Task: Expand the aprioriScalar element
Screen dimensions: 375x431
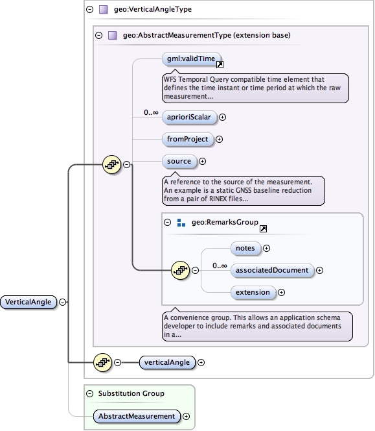Action: (x=223, y=117)
